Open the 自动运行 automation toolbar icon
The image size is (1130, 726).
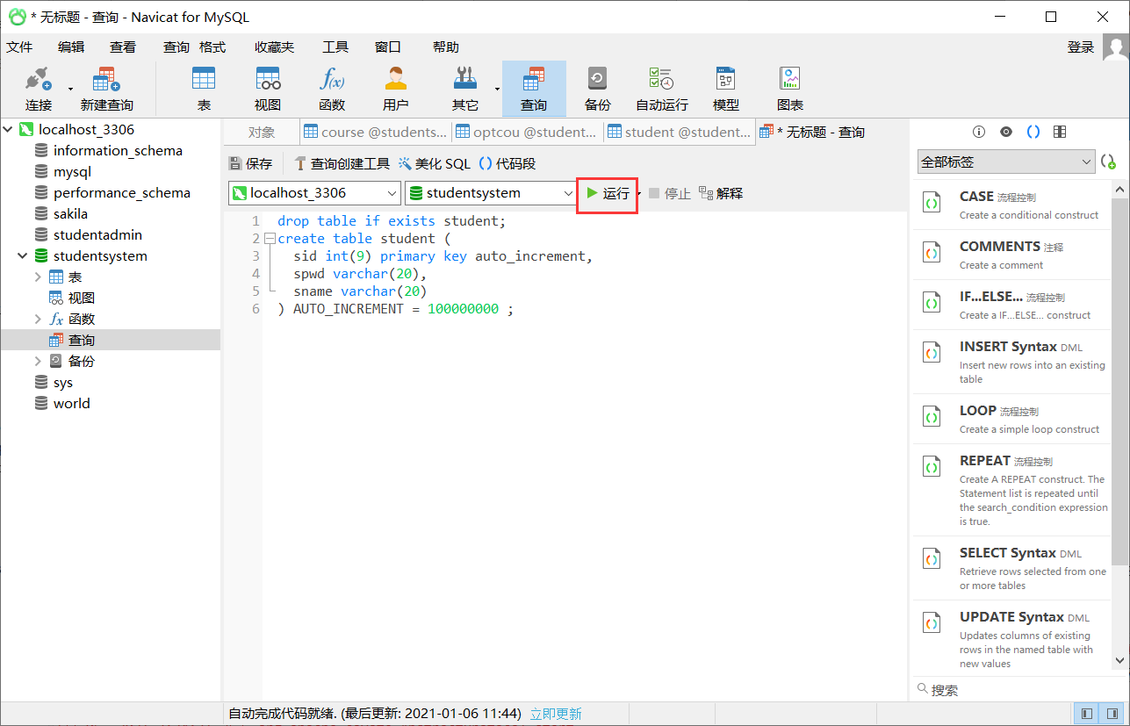(662, 90)
